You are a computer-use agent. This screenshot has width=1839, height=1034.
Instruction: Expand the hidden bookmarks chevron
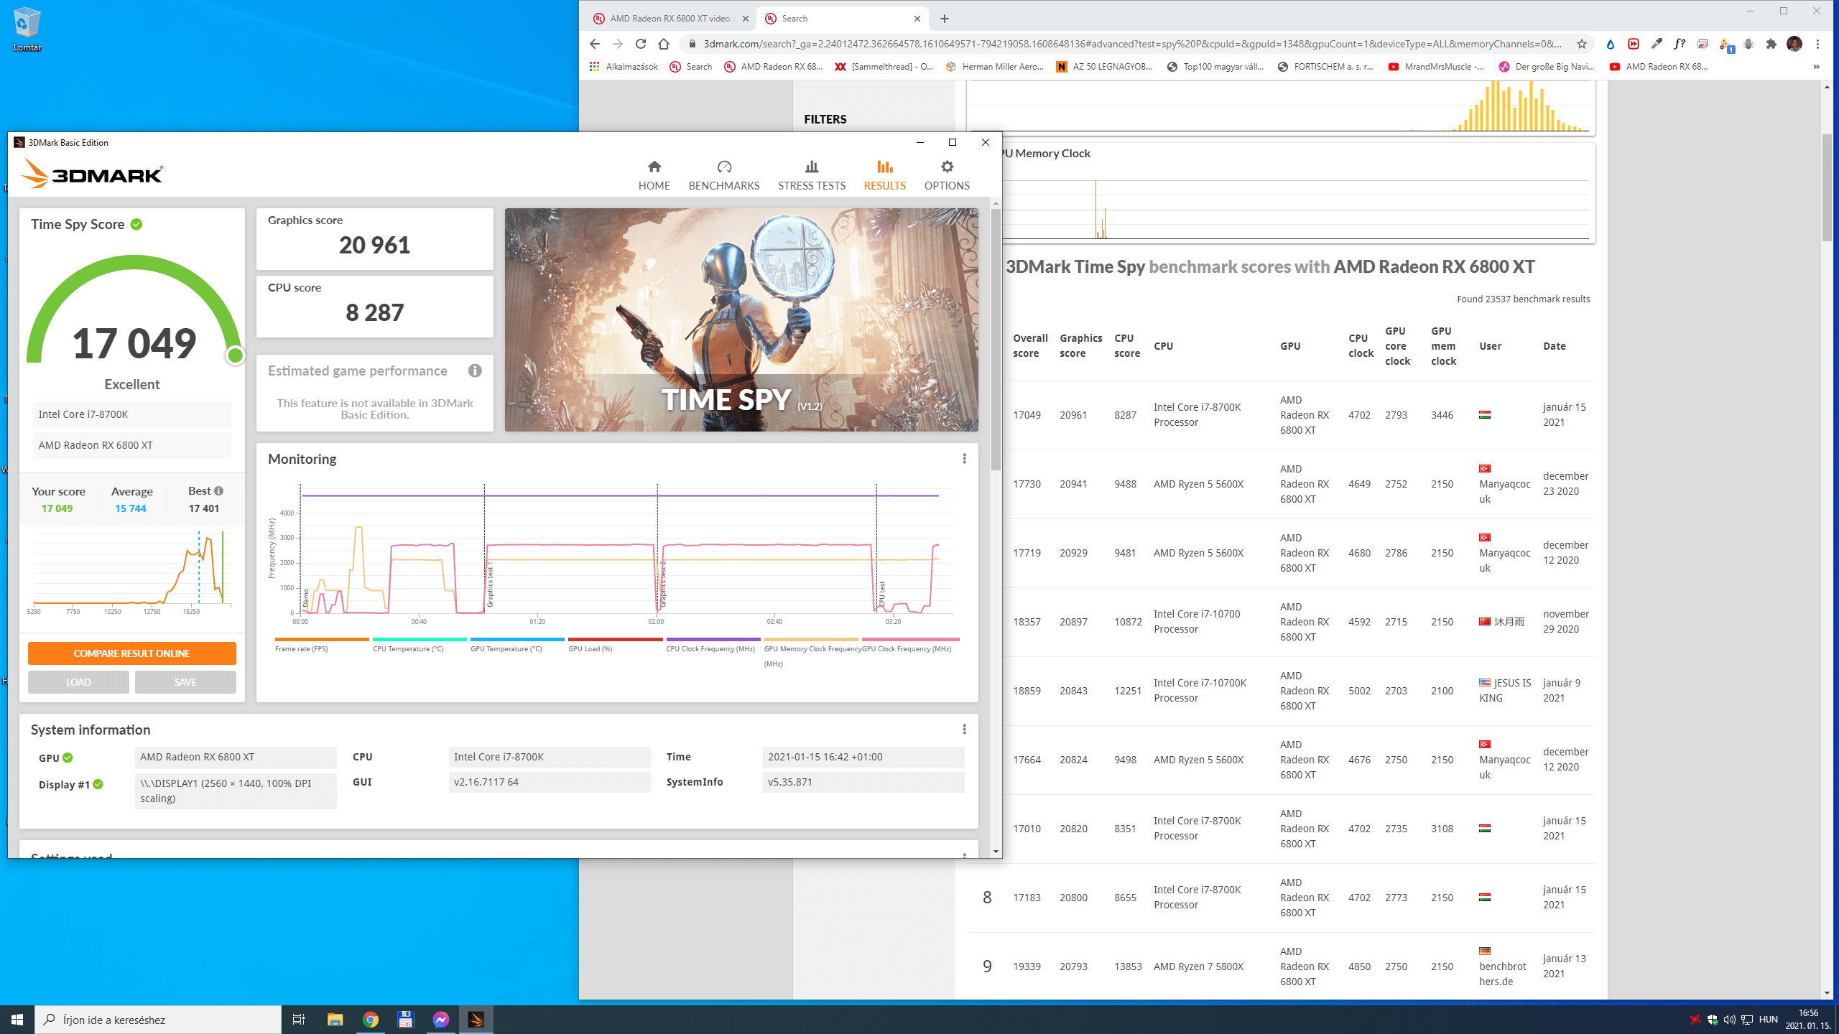pyautogui.click(x=1816, y=67)
